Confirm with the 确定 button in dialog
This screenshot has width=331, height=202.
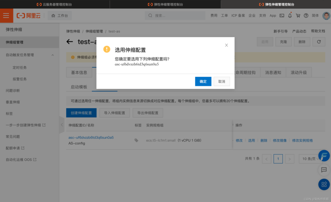click(x=203, y=82)
